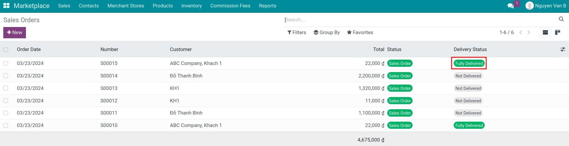This screenshot has width=569, height=146.
Task: Open order number S00013
Action: point(109,88)
